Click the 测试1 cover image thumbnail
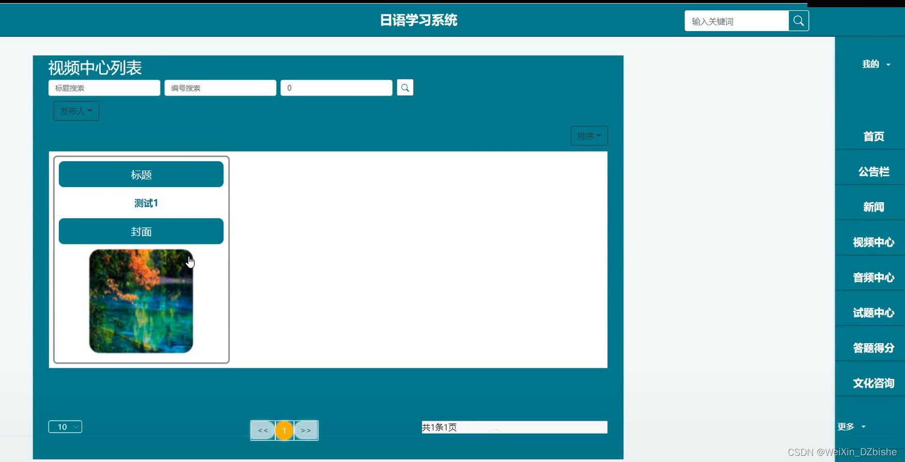Viewport: 905px width, 462px height. click(x=141, y=301)
